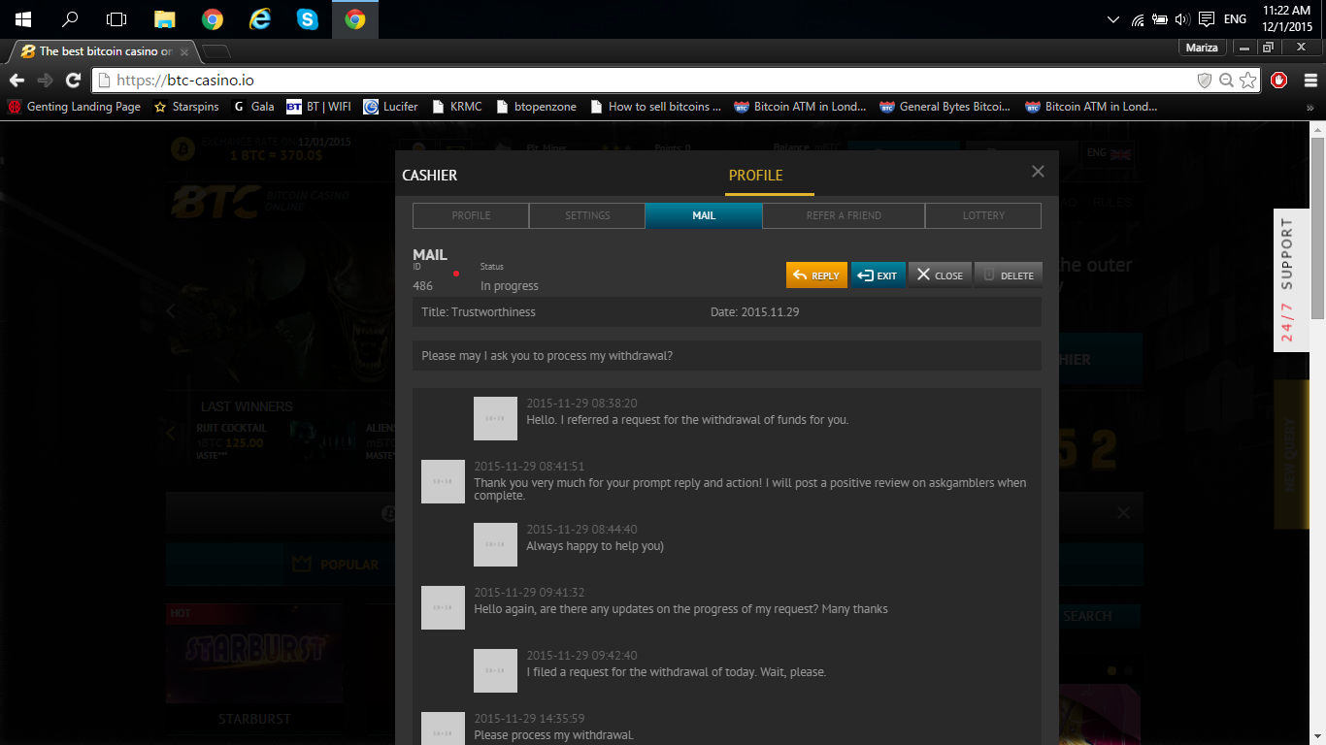Click the mail ID 486
Image resolution: width=1326 pixels, height=745 pixels.
pos(422,286)
